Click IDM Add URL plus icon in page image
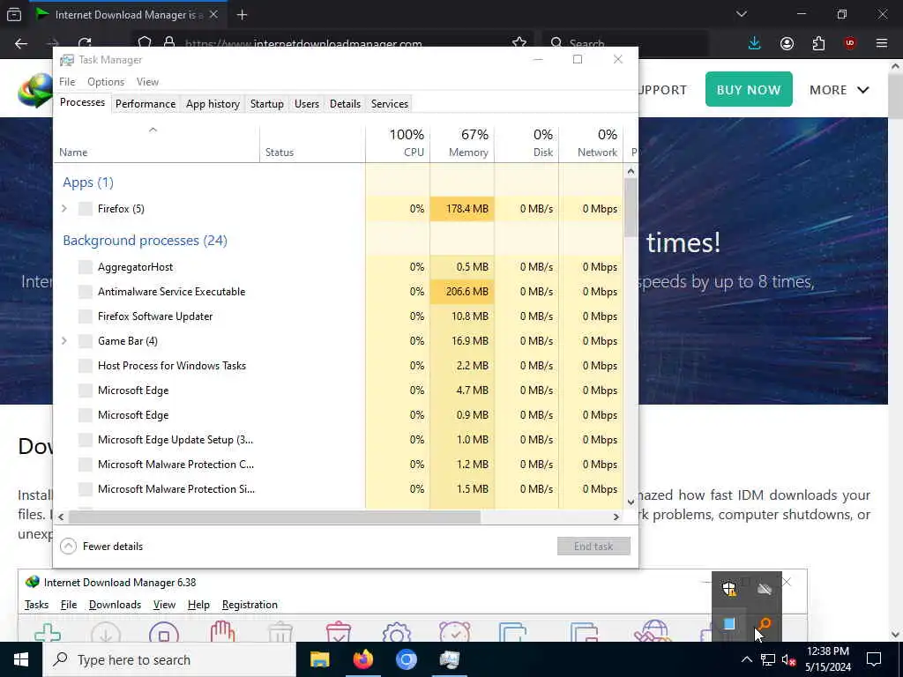This screenshot has width=903, height=677. click(x=48, y=632)
